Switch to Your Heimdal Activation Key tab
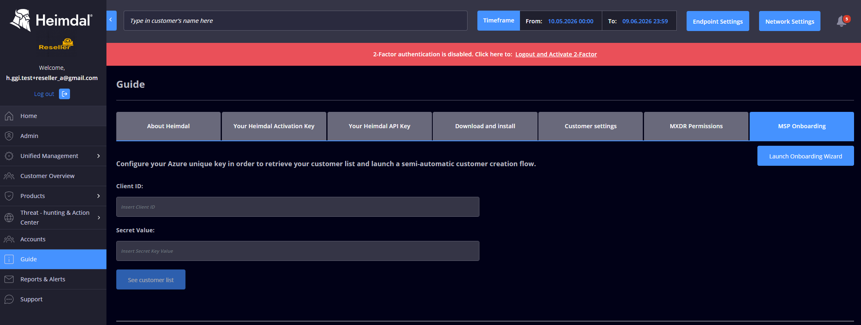The image size is (861, 325). pyautogui.click(x=274, y=126)
